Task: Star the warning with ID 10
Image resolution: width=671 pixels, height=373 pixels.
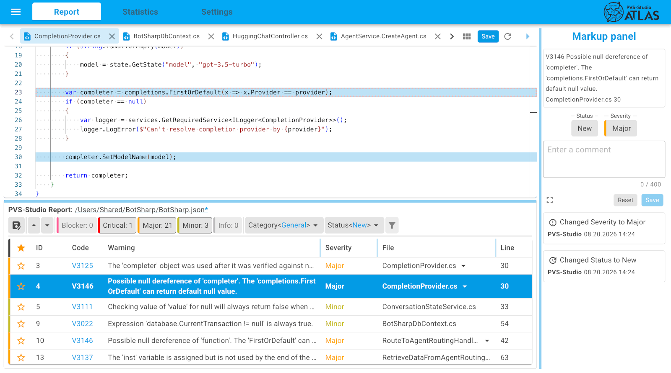Action: click(x=21, y=341)
